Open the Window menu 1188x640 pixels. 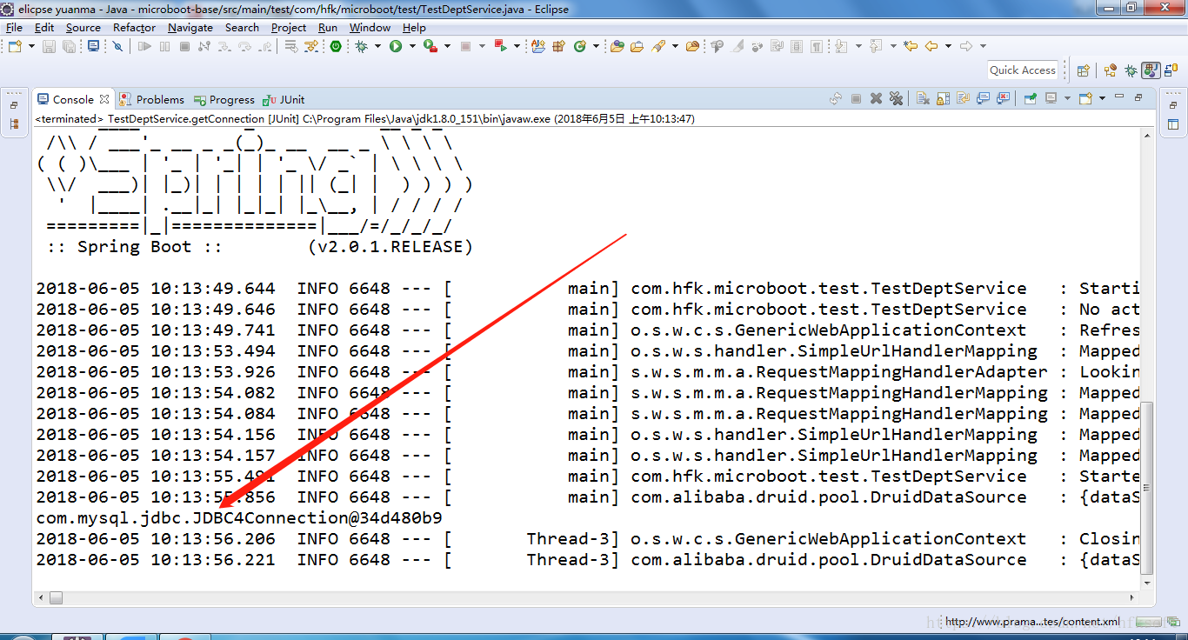[370, 27]
